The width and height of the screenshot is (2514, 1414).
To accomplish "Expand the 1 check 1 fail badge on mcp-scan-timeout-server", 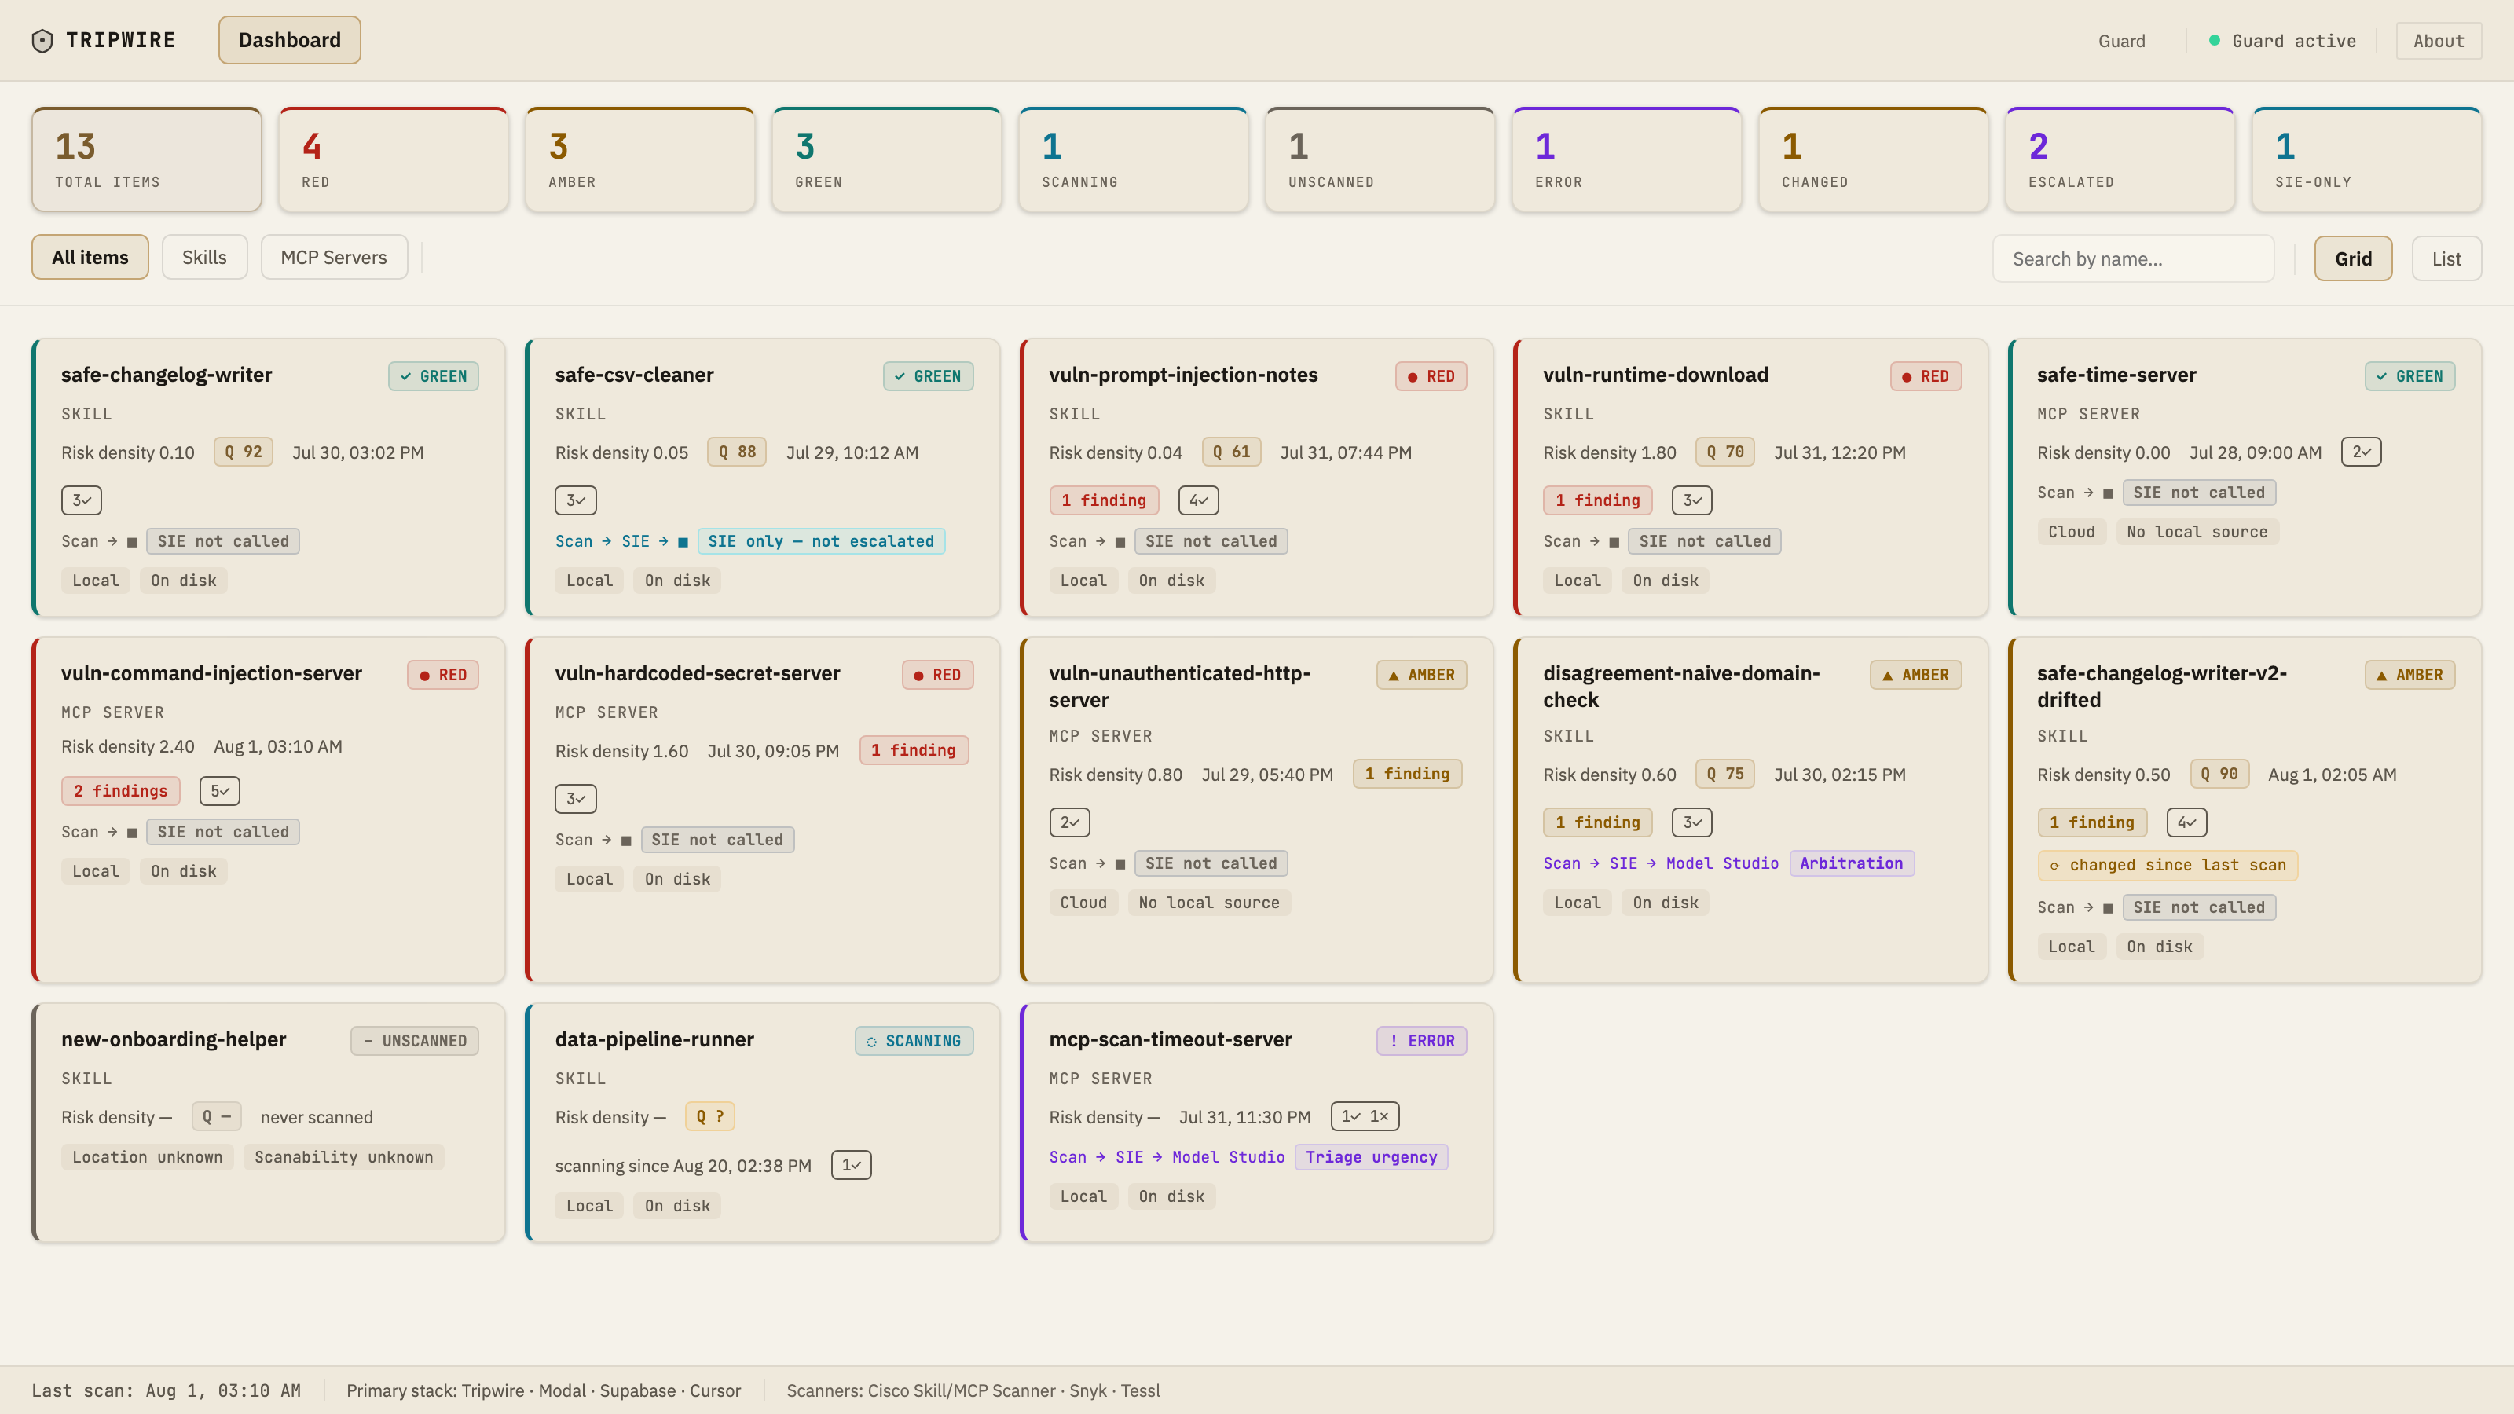I will (x=1365, y=1116).
